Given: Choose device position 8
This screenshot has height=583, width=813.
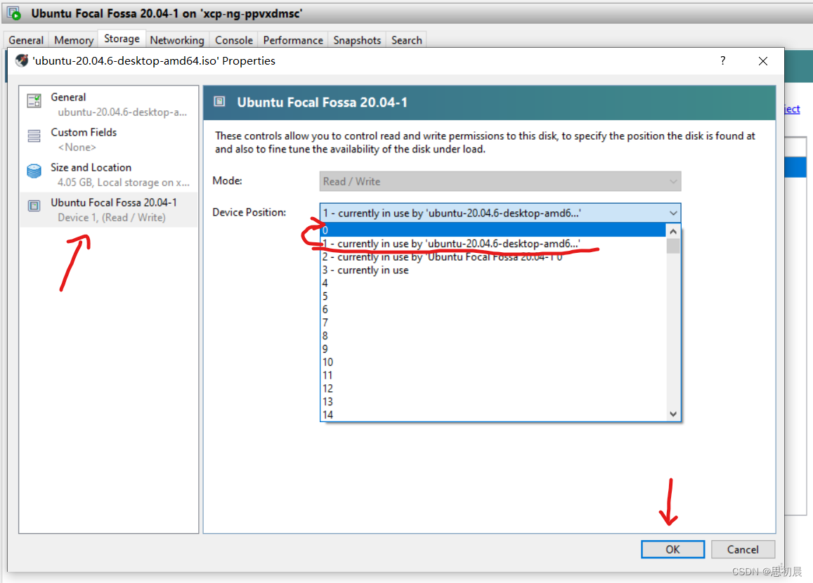Looking at the screenshot, I should (493, 336).
